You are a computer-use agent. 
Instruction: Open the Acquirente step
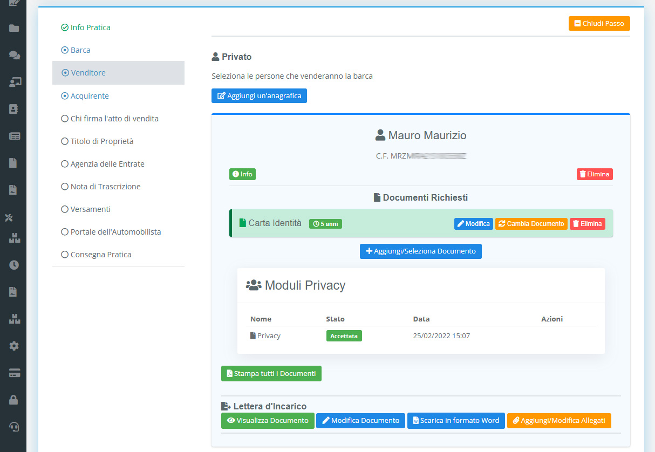(x=85, y=95)
